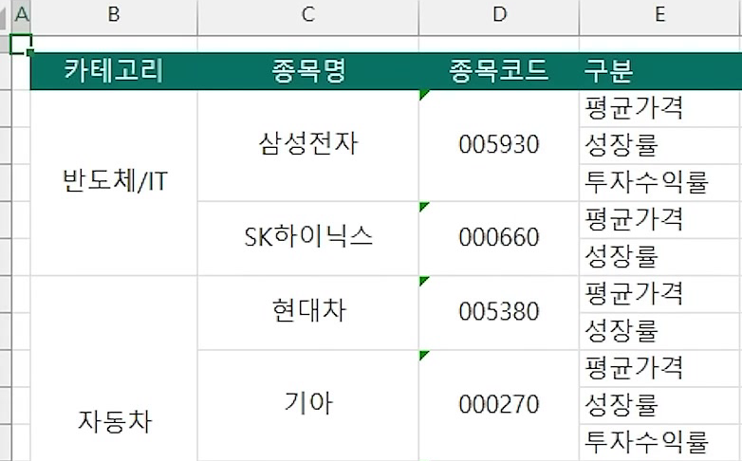Viewport: 742px width, 461px height.
Task: Select the 기아 cell
Action: [x=308, y=405]
